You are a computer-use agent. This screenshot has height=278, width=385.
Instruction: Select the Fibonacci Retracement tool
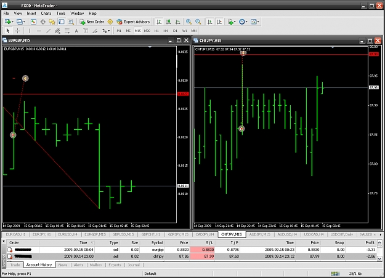[67, 31]
